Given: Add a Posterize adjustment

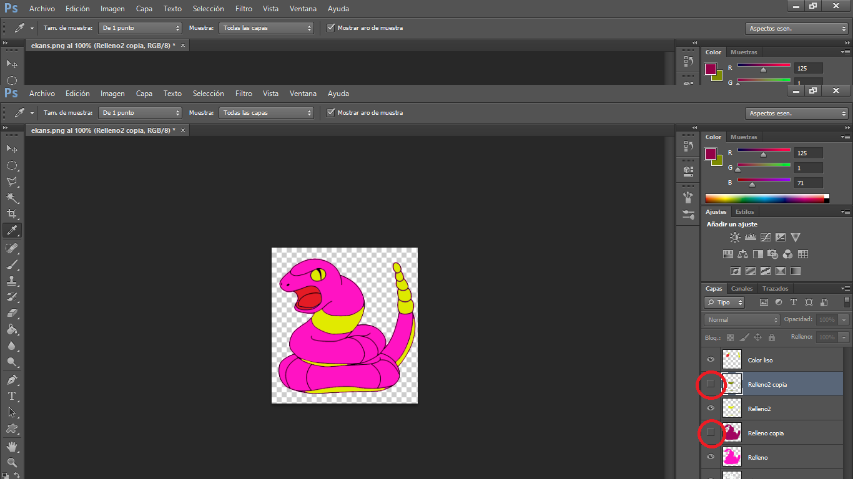Looking at the screenshot, I should click(750, 271).
